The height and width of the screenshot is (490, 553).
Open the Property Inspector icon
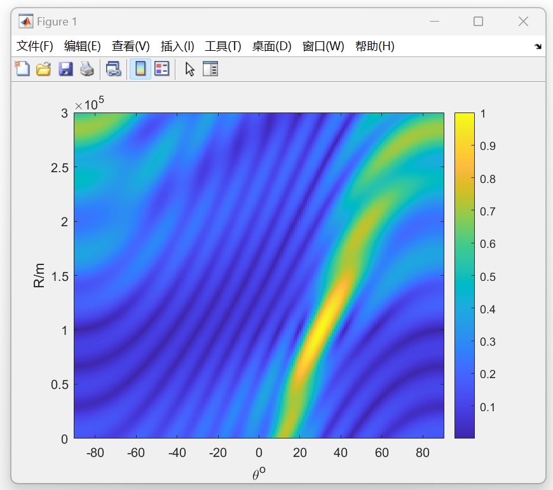tap(210, 69)
